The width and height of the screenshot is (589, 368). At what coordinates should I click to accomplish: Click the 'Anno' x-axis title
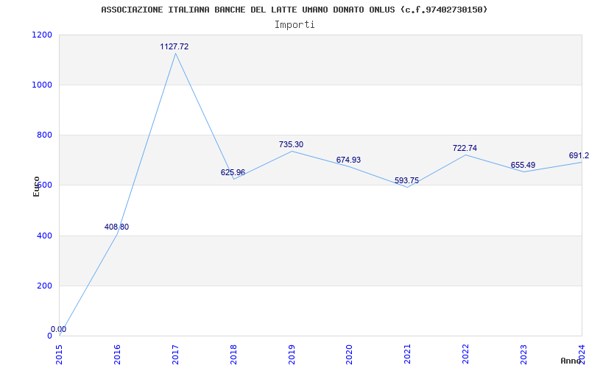pos(571,361)
